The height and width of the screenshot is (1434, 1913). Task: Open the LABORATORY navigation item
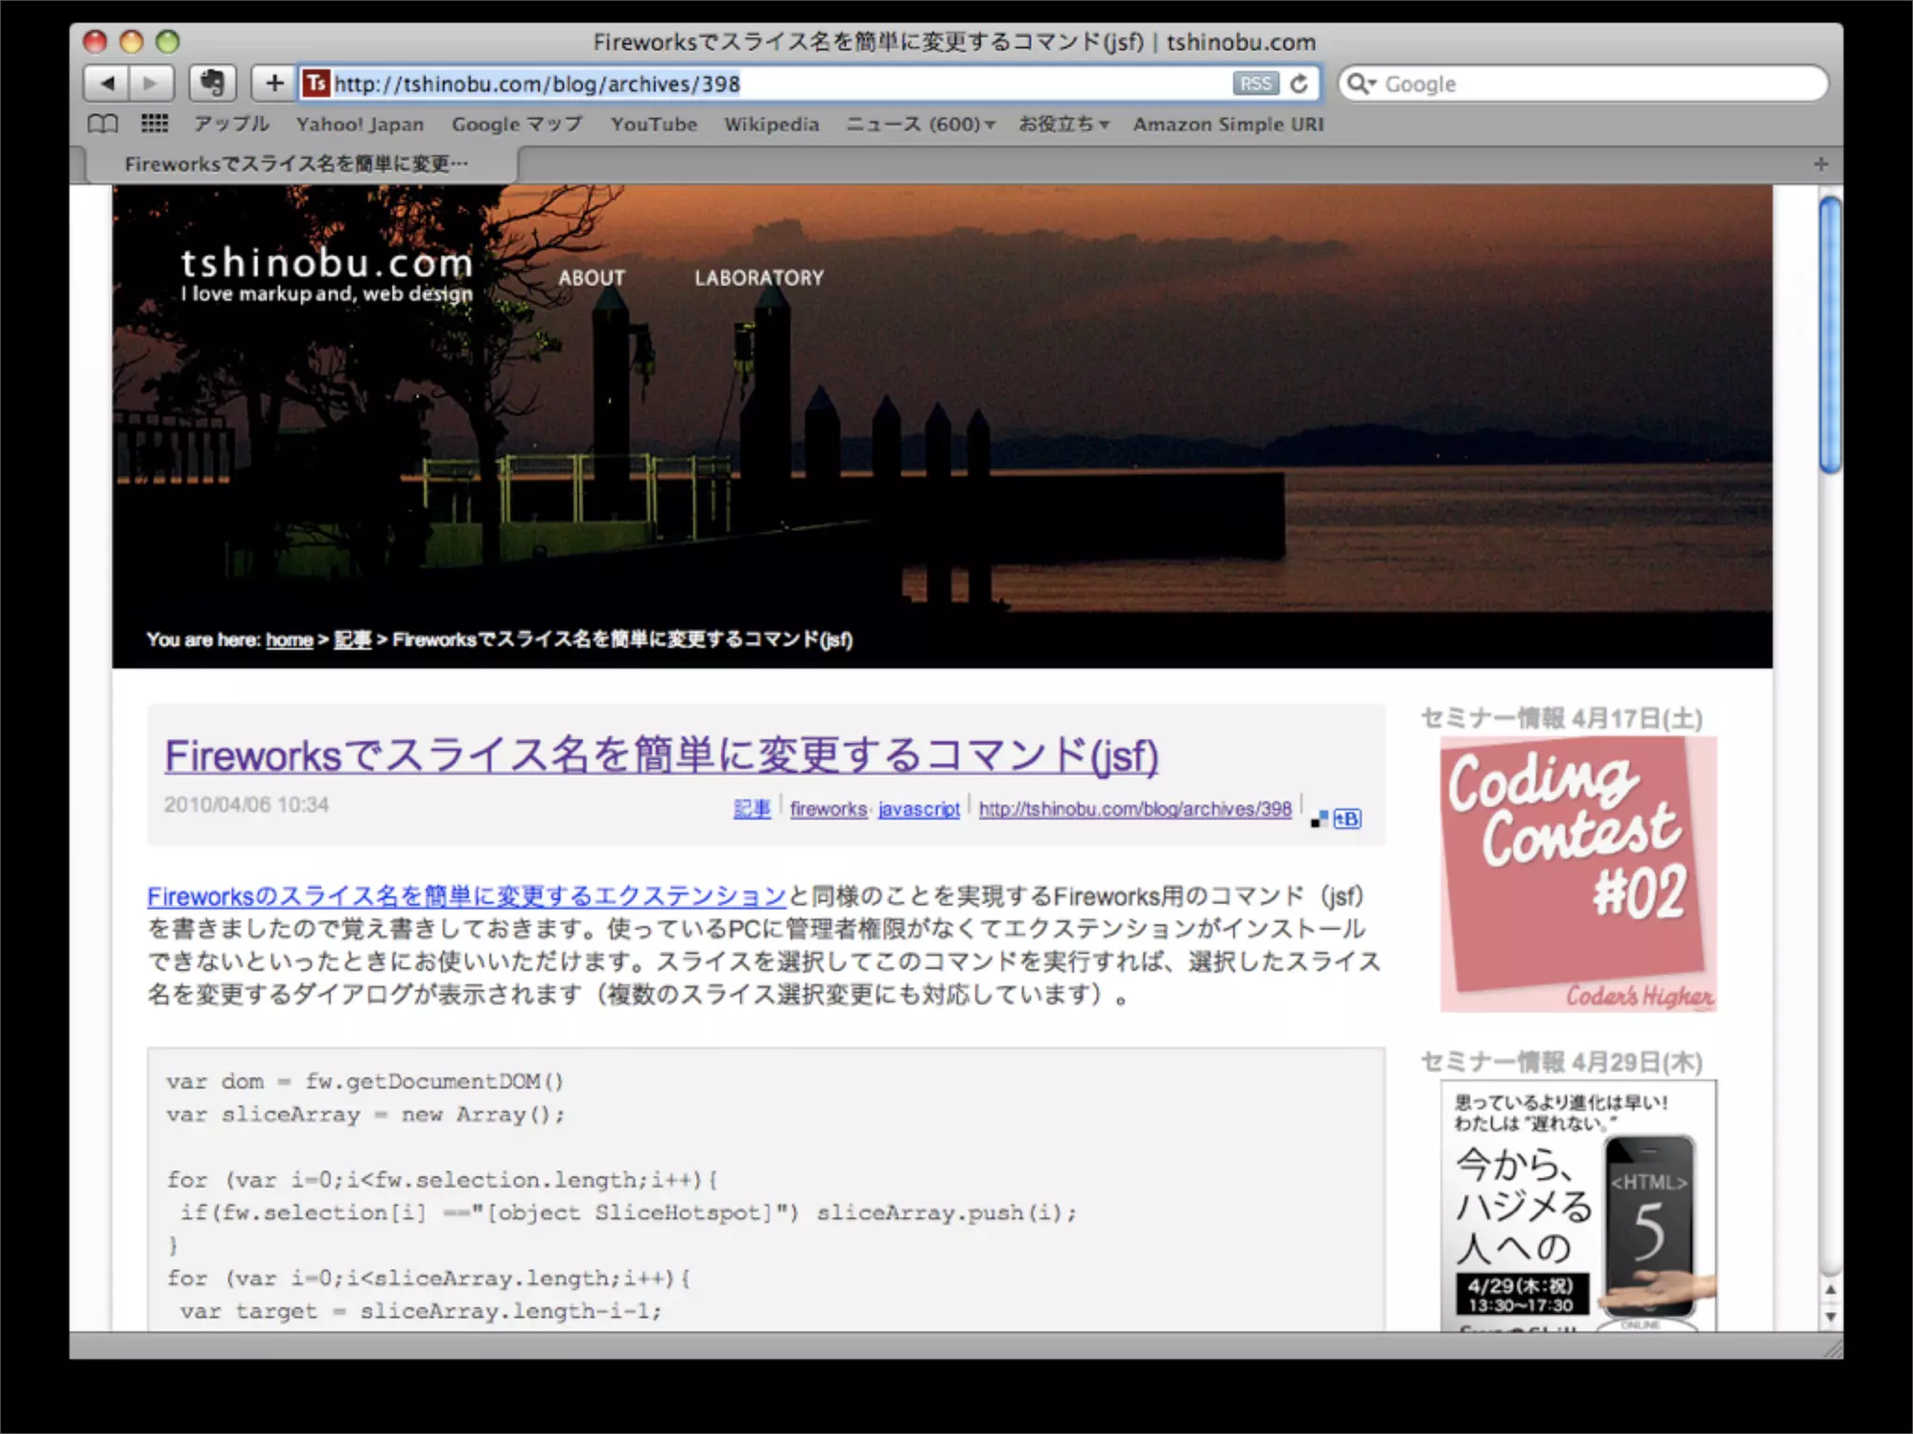point(758,278)
